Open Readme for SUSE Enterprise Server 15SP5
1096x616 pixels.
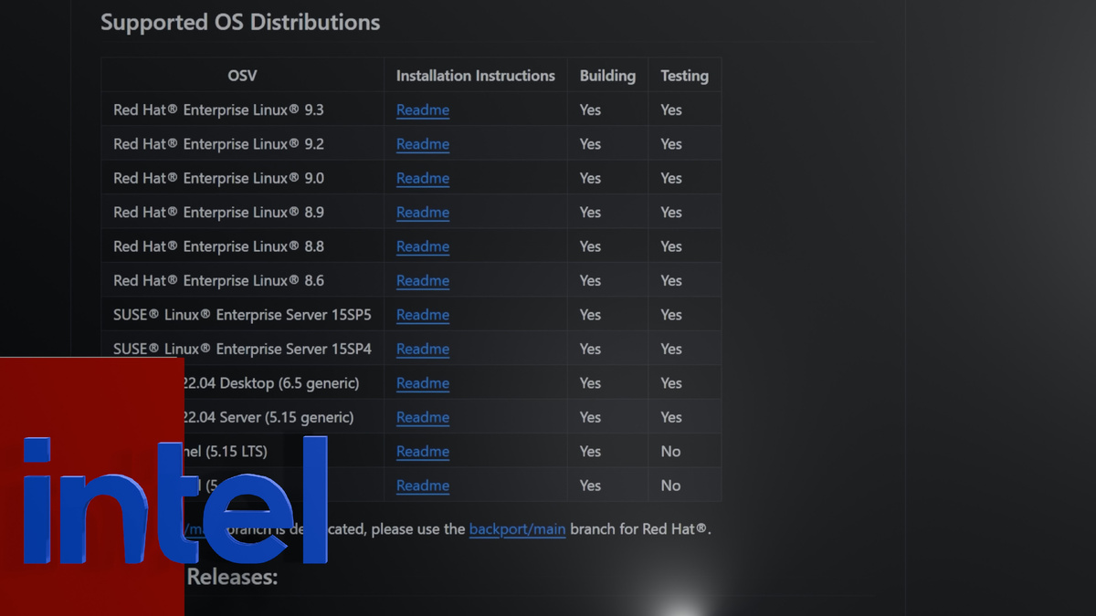[423, 315]
